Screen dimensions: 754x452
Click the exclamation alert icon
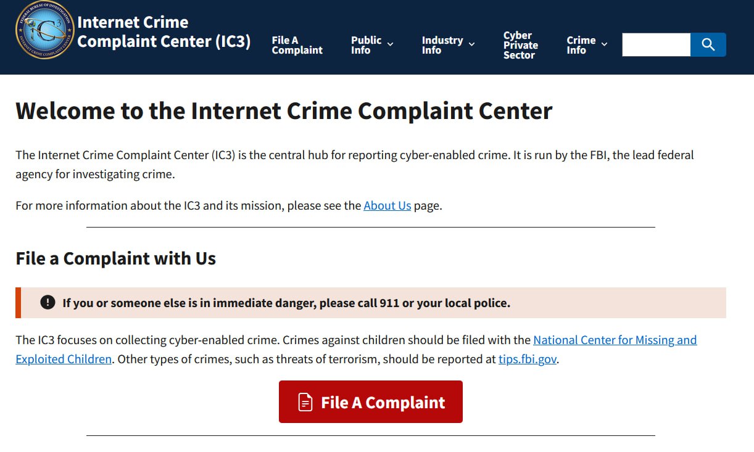pyautogui.click(x=48, y=302)
